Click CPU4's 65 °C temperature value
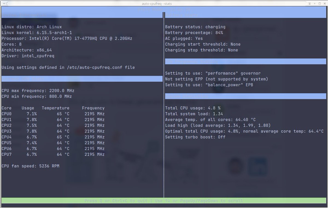 (x=63, y=137)
